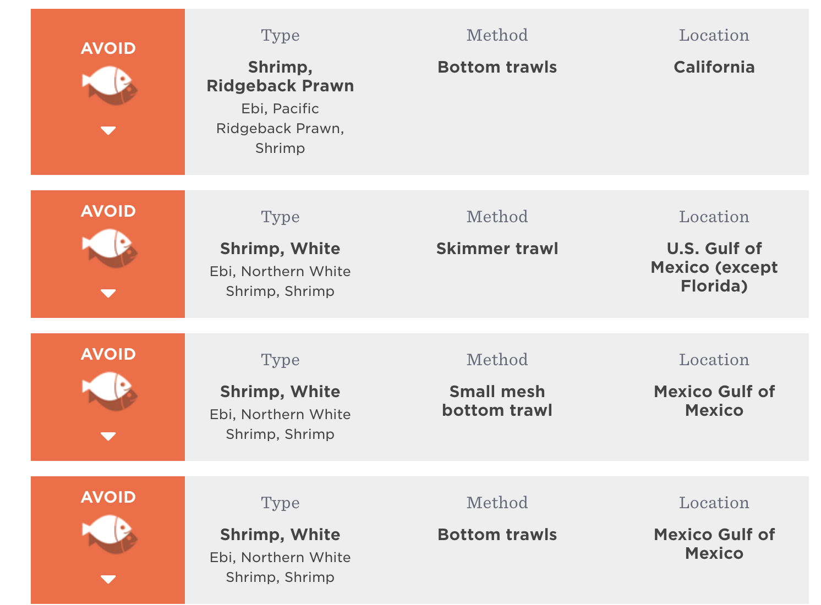Expand the Skimmer trawl entry arrow
The width and height of the screenshot is (821, 605).
(x=108, y=294)
